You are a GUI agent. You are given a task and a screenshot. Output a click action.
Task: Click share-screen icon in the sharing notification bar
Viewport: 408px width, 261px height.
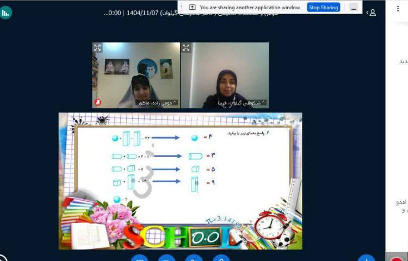192,7
